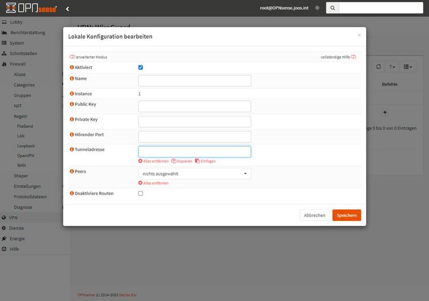Open Loopback rules

click(x=26, y=146)
